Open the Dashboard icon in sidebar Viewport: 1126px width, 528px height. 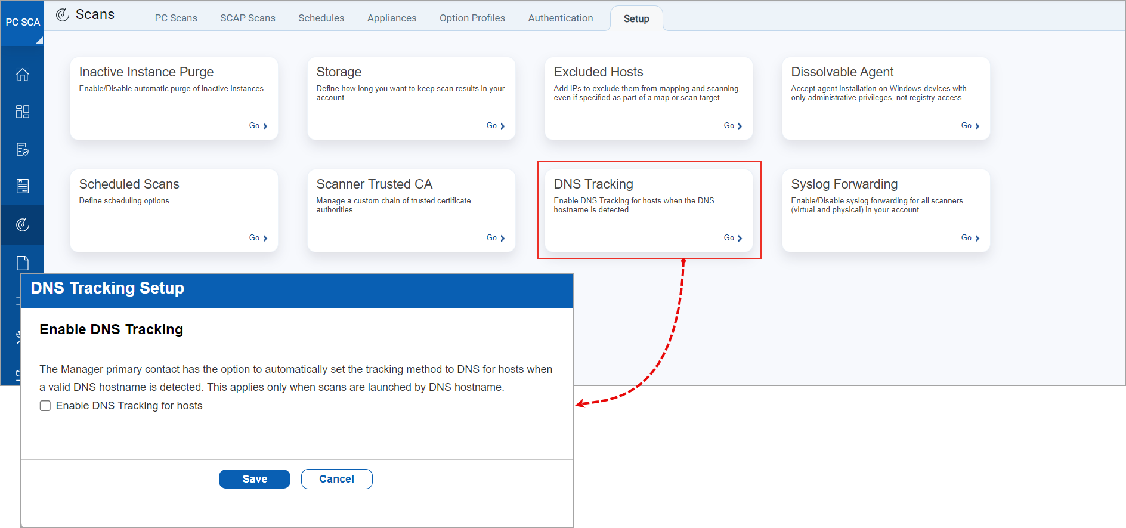coord(23,112)
